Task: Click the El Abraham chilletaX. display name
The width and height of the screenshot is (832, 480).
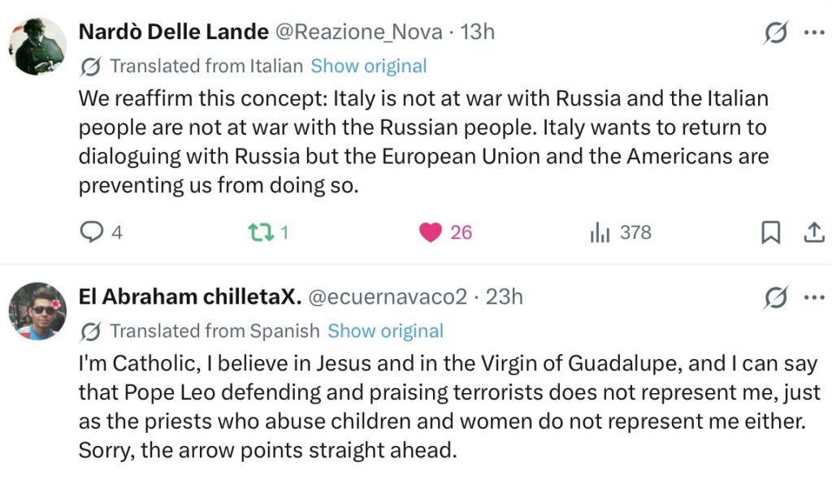Action: click(190, 297)
